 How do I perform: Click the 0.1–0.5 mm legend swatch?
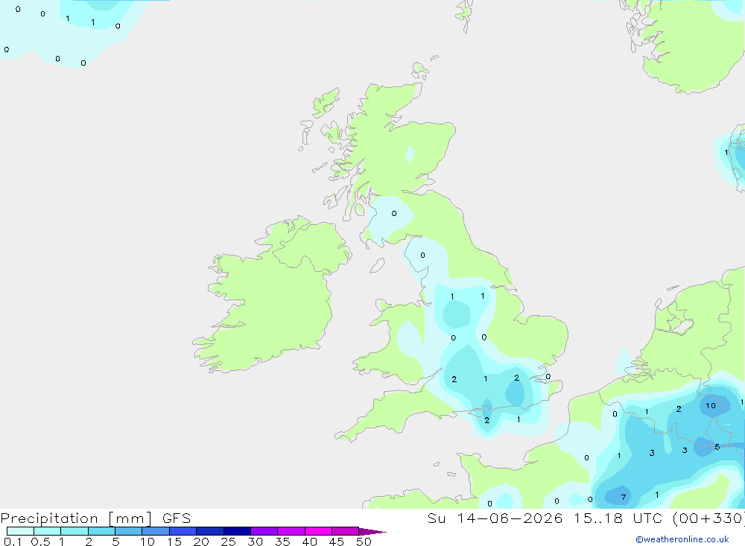20,531
